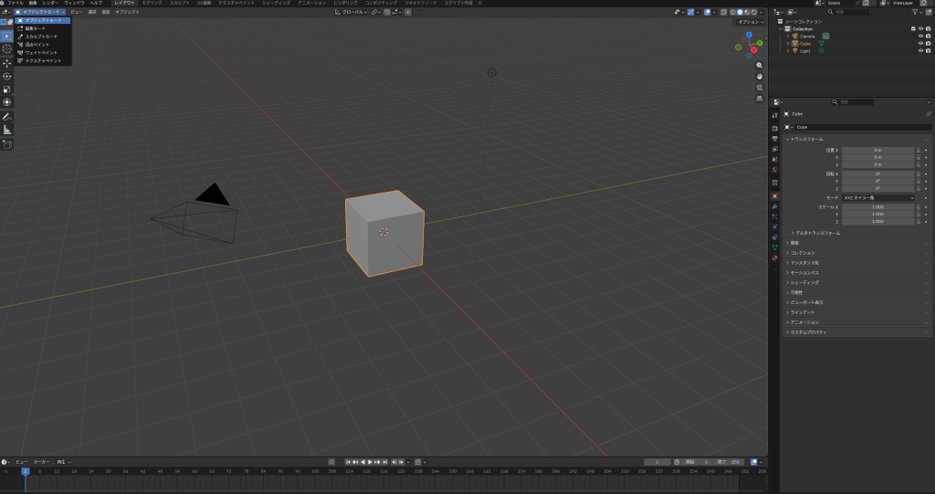
Task: Hide the Cube using its eye icon
Action: pos(920,43)
